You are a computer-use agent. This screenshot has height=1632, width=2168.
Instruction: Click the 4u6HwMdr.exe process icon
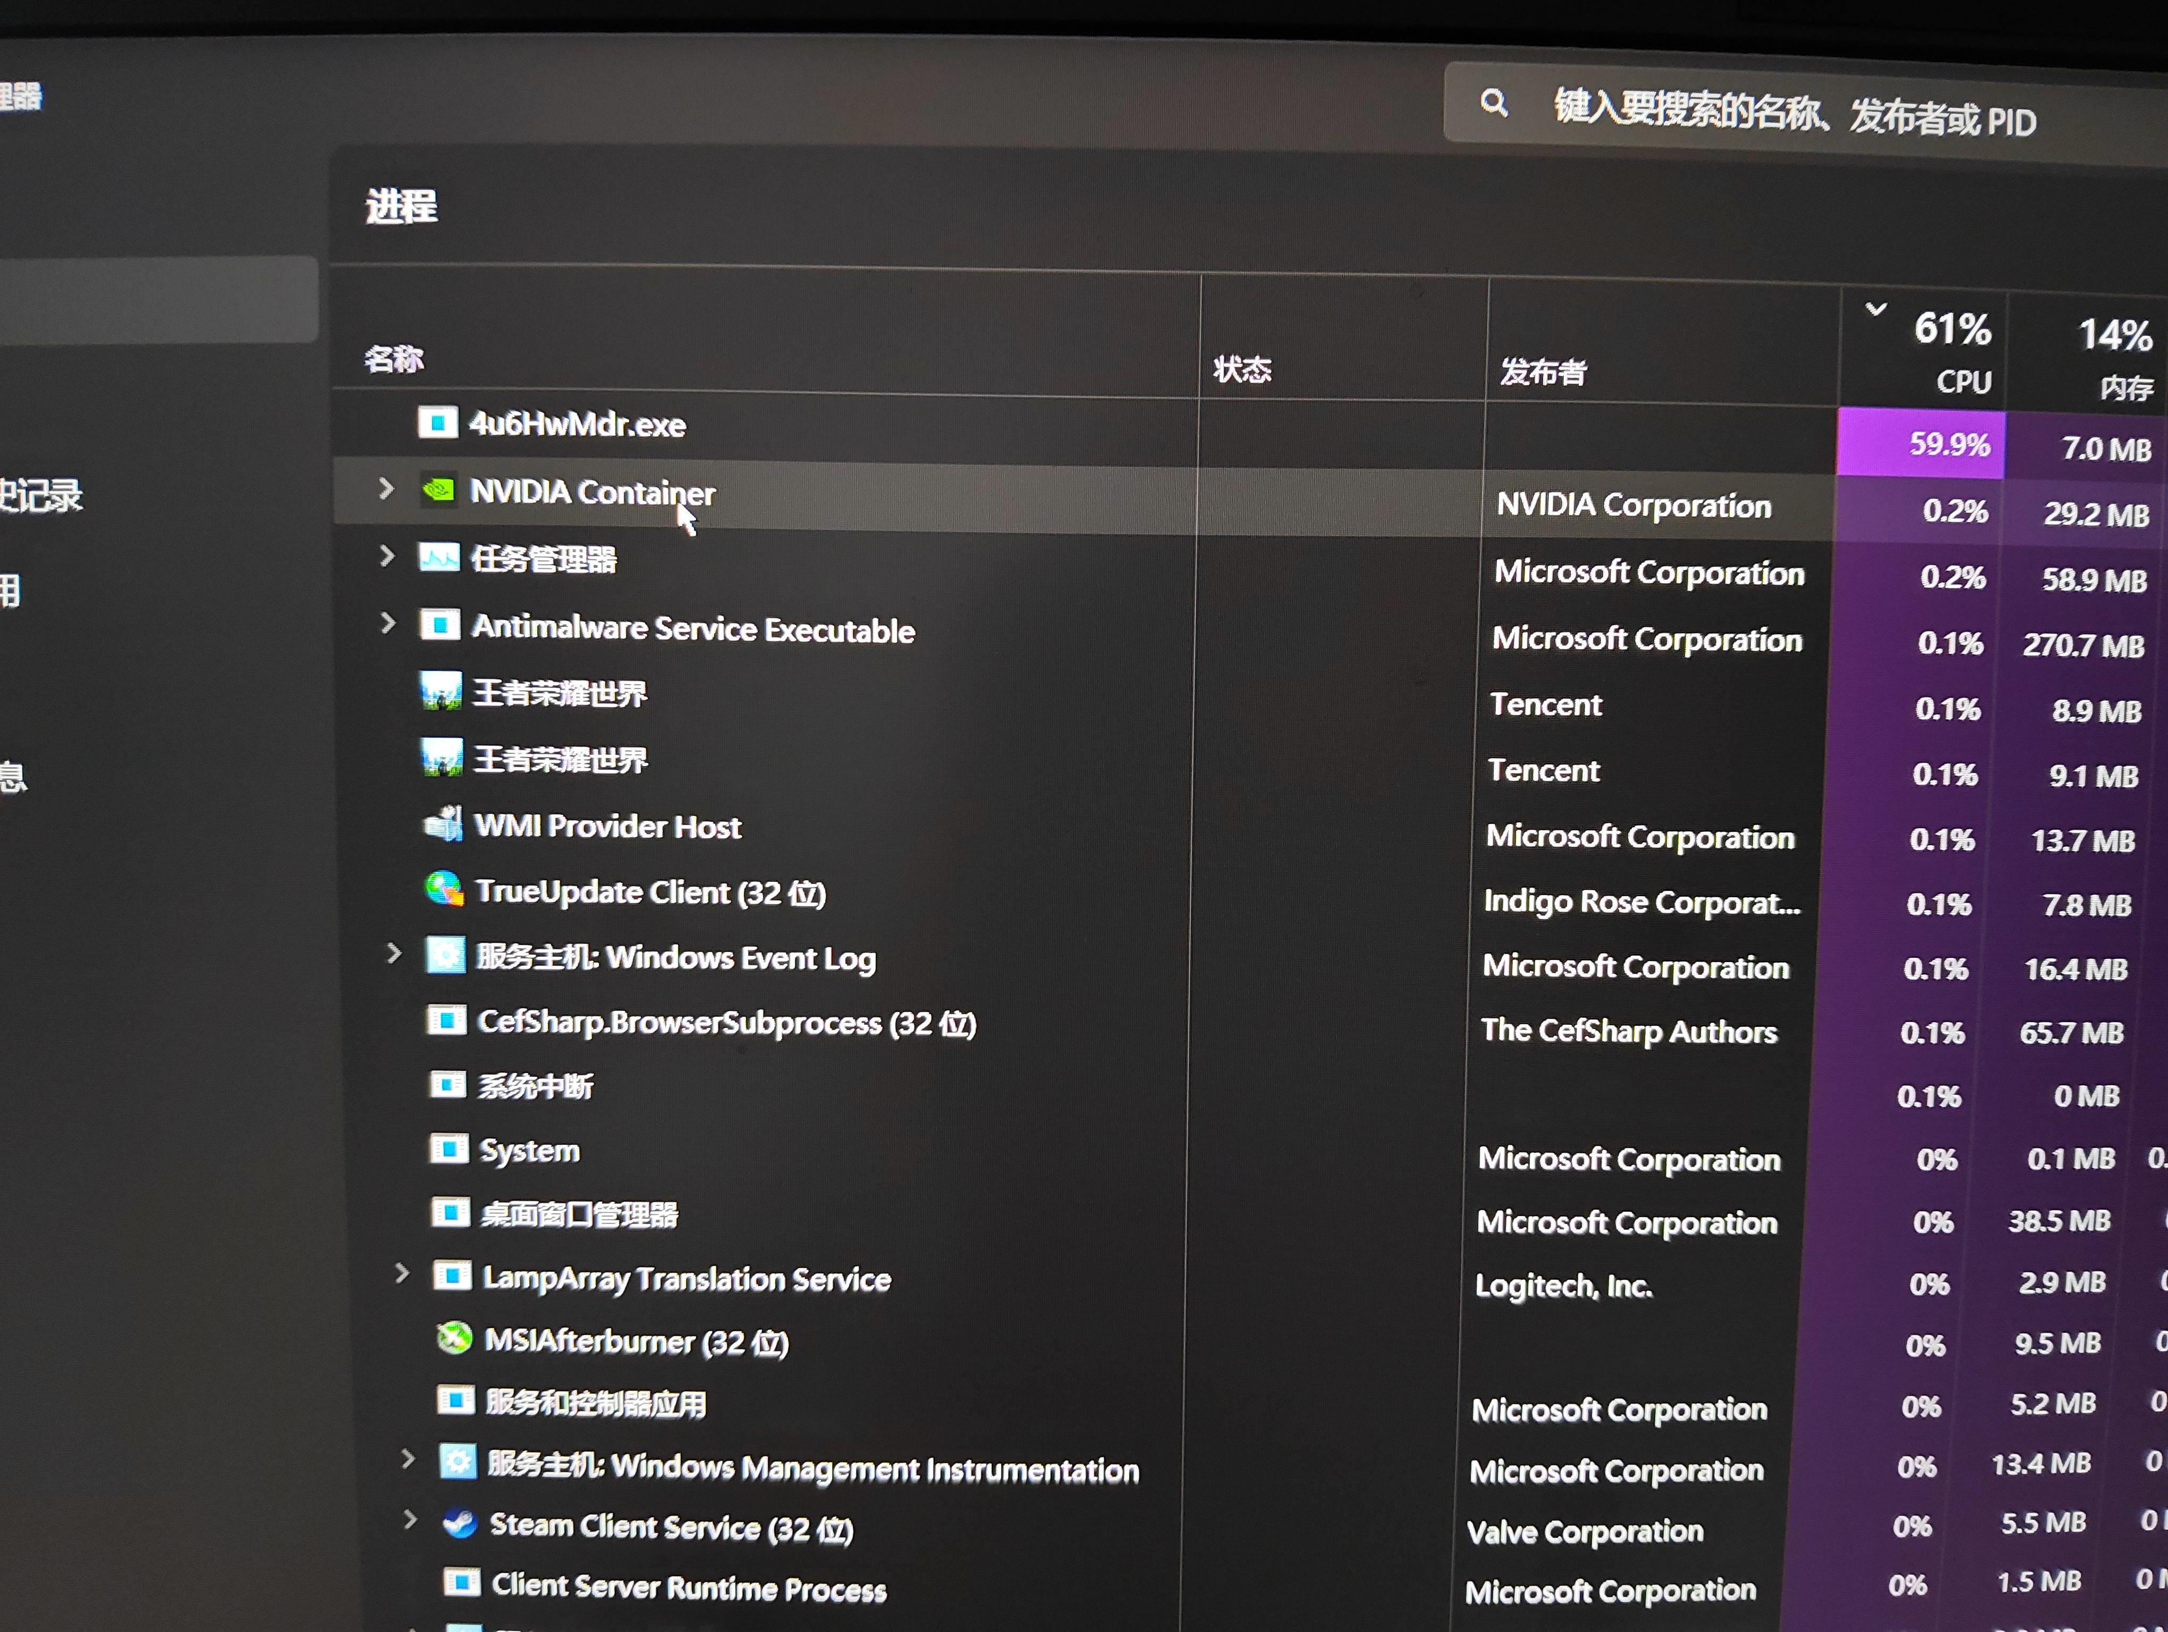(437, 422)
